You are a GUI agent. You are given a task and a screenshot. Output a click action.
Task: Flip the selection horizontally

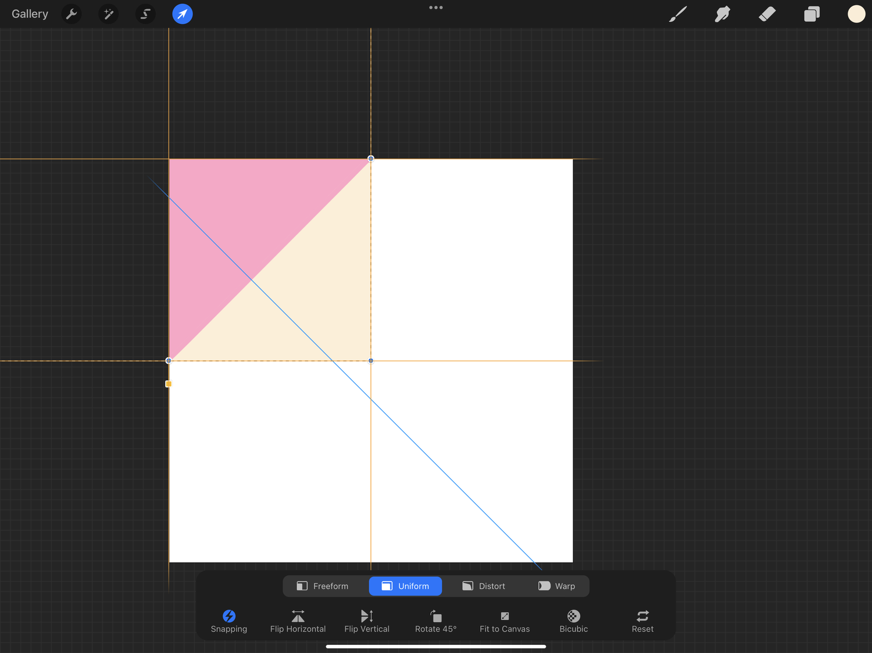[298, 620]
